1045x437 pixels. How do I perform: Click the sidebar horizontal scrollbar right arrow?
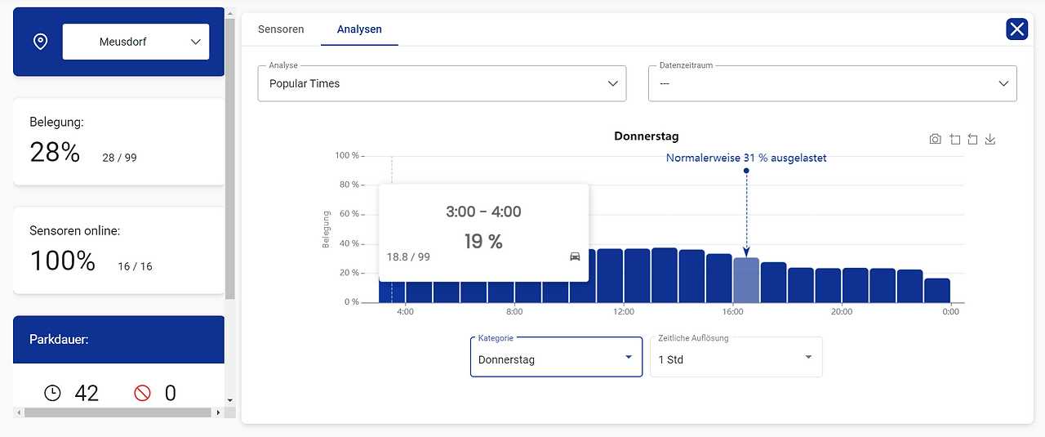218,412
